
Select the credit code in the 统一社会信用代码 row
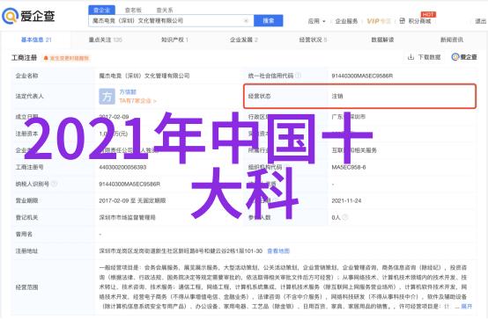(x=362, y=76)
